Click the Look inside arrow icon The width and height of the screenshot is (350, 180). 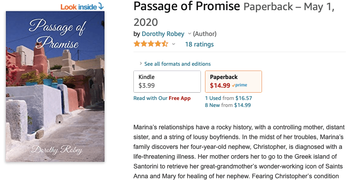click(x=101, y=6)
